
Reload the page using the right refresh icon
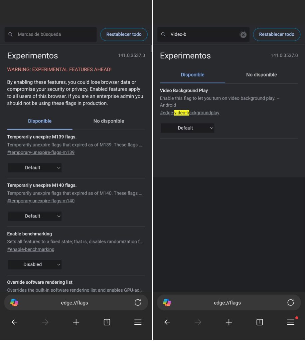tap(291, 302)
